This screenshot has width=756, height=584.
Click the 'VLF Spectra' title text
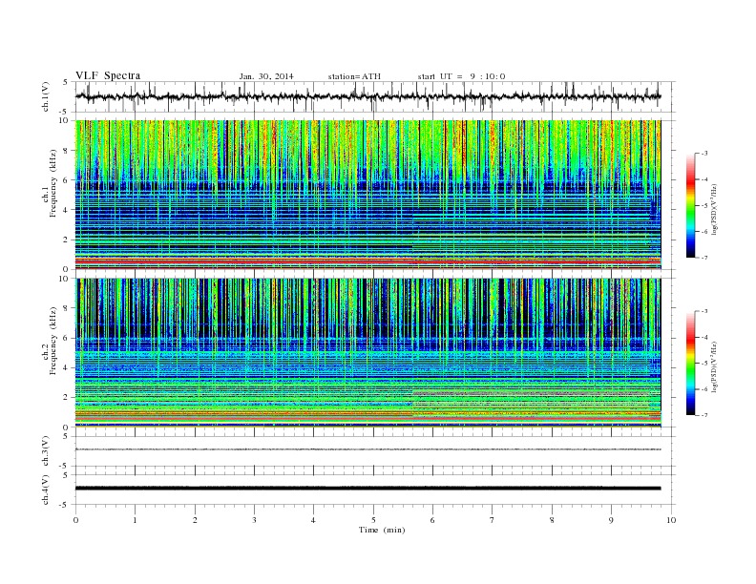[108, 75]
